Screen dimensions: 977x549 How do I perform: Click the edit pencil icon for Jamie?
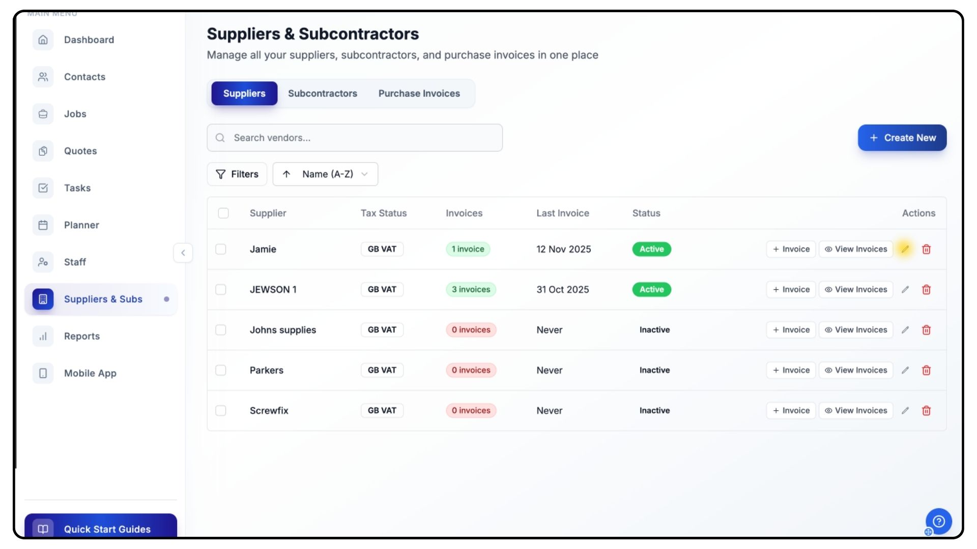(905, 249)
